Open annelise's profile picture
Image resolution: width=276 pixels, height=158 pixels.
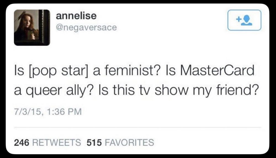(32, 27)
